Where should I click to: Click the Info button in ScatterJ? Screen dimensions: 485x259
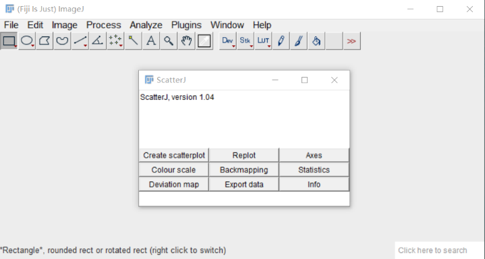tap(314, 184)
